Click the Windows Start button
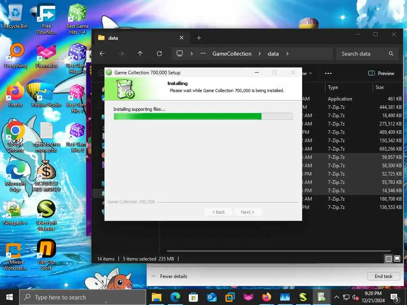The width and height of the screenshot is (407, 305). pyautogui.click(x=10, y=297)
